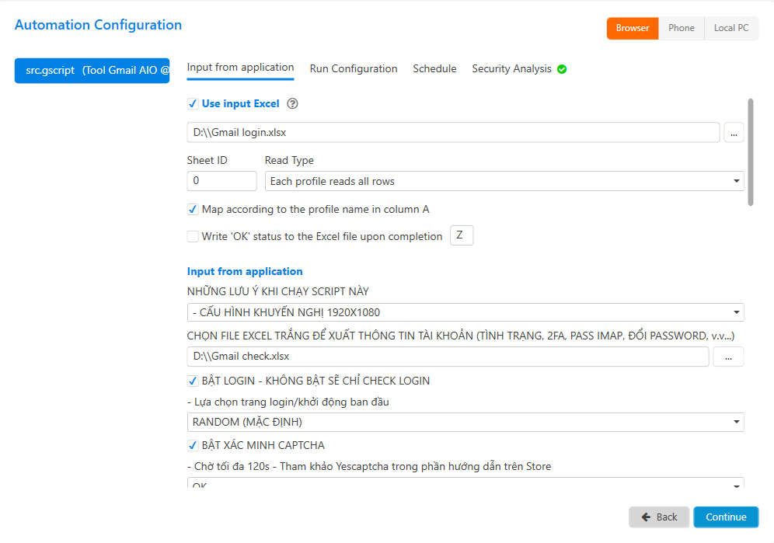Viewport: 774px width, 543px height.
Task: Select the Phone platform tab
Action: [682, 28]
